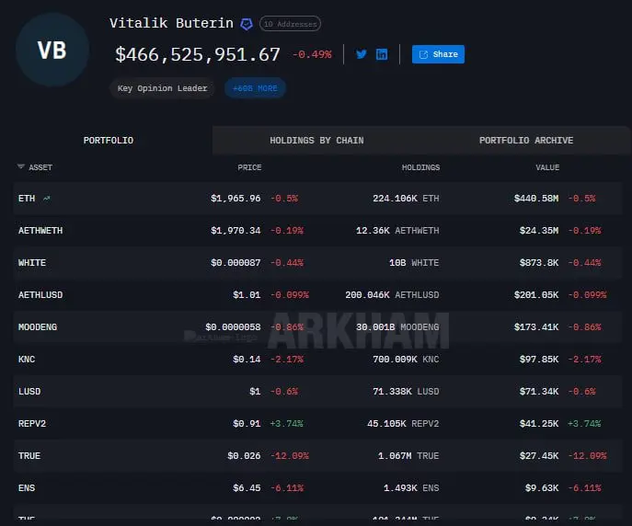Click total balance $466,525,951.67
Image resolution: width=632 pixels, height=526 pixels.
[198, 54]
